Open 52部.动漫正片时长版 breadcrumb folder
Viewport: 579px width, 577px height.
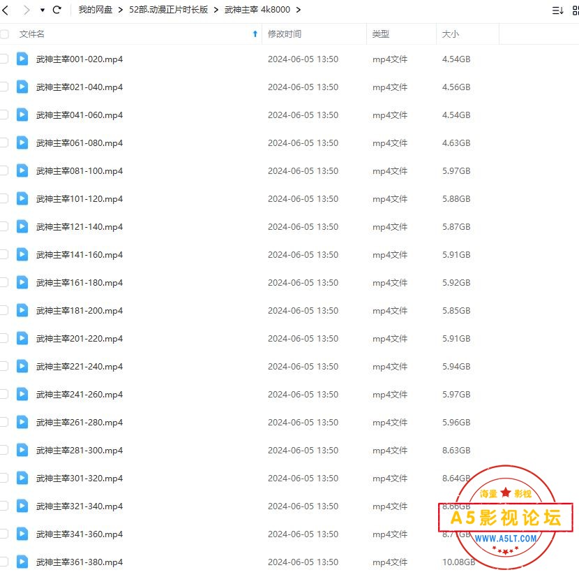point(168,10)
